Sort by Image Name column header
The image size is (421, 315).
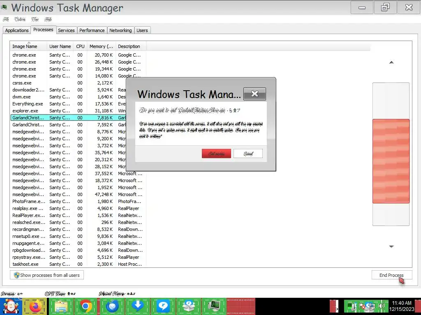tap(29, 46)
